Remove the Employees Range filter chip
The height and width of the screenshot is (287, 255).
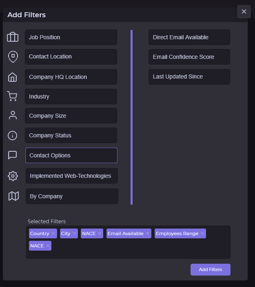[x=202, y=234]
